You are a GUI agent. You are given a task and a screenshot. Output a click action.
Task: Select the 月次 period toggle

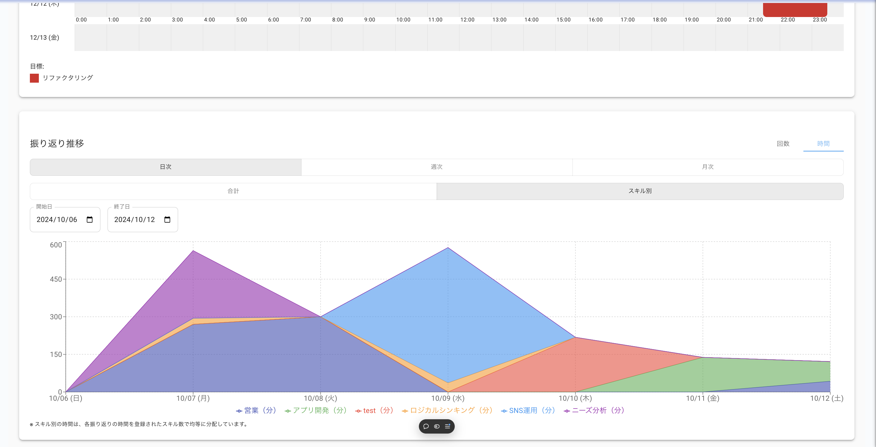[x=708, y=167]
